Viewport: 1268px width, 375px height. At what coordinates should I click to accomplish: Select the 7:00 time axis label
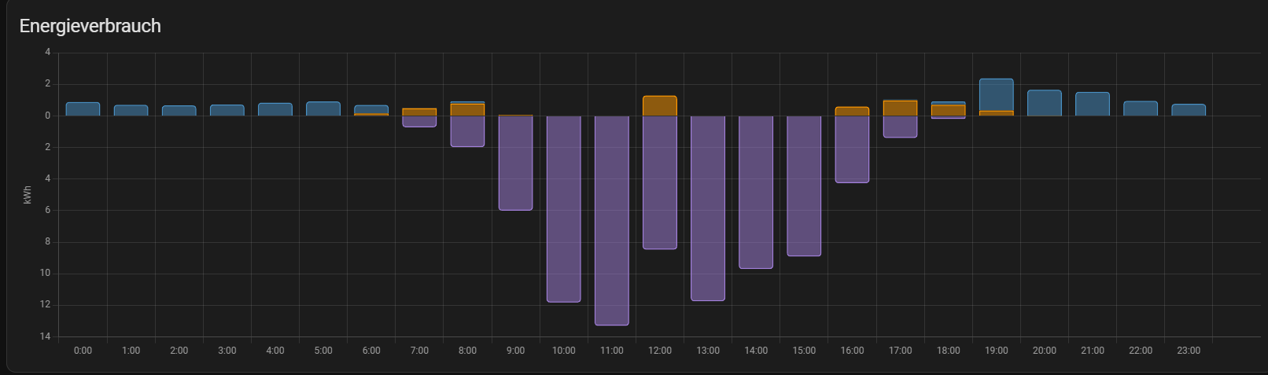(x=419, y=351)
